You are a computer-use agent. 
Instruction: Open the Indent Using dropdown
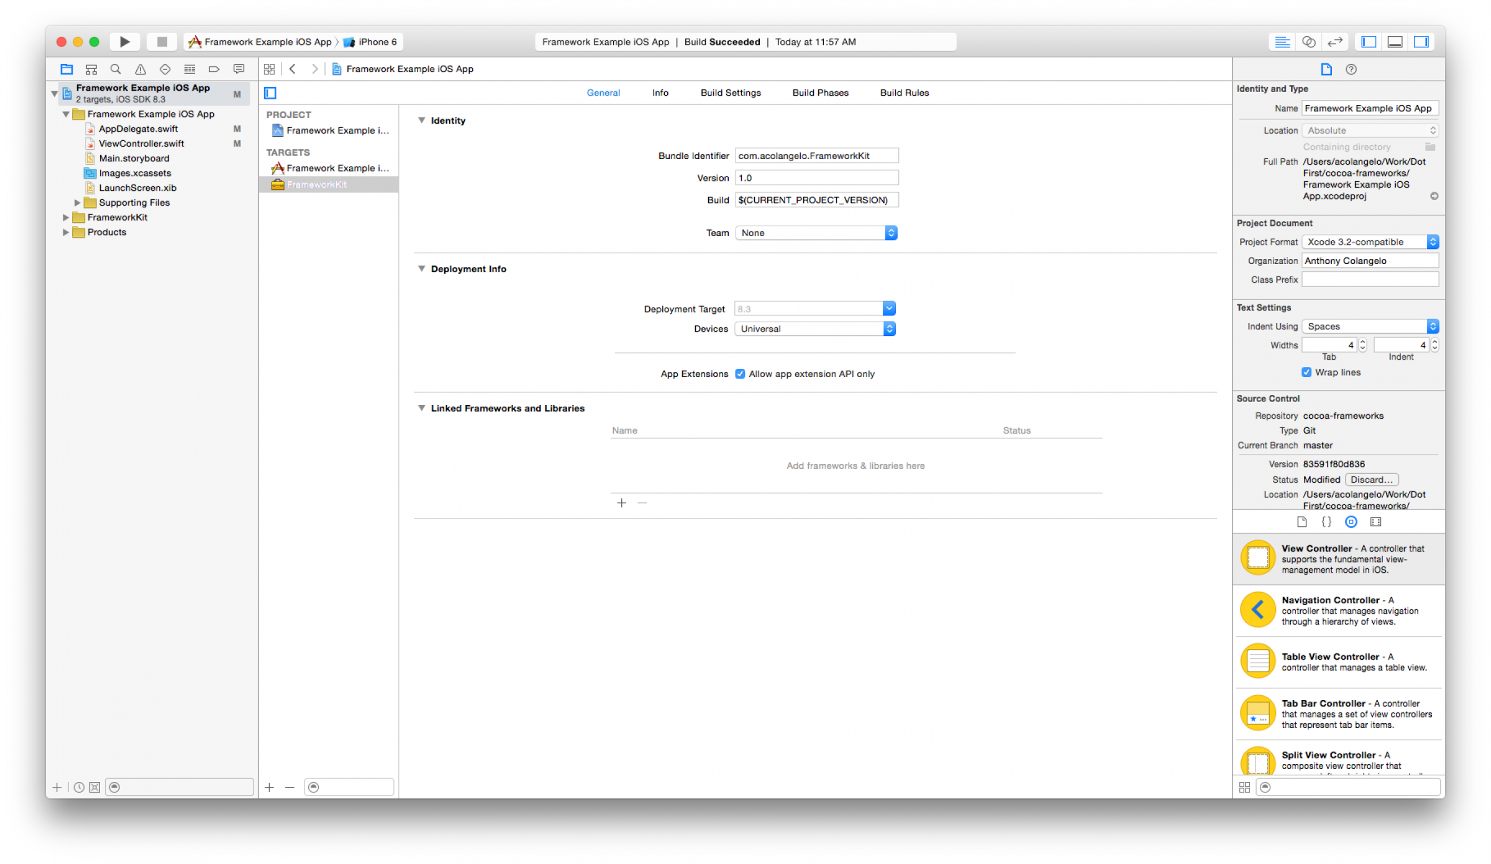coord(1370,326)
